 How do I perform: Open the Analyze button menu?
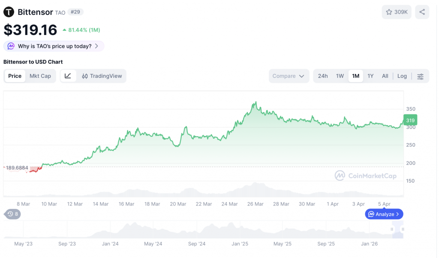click(x=384, y=214)
